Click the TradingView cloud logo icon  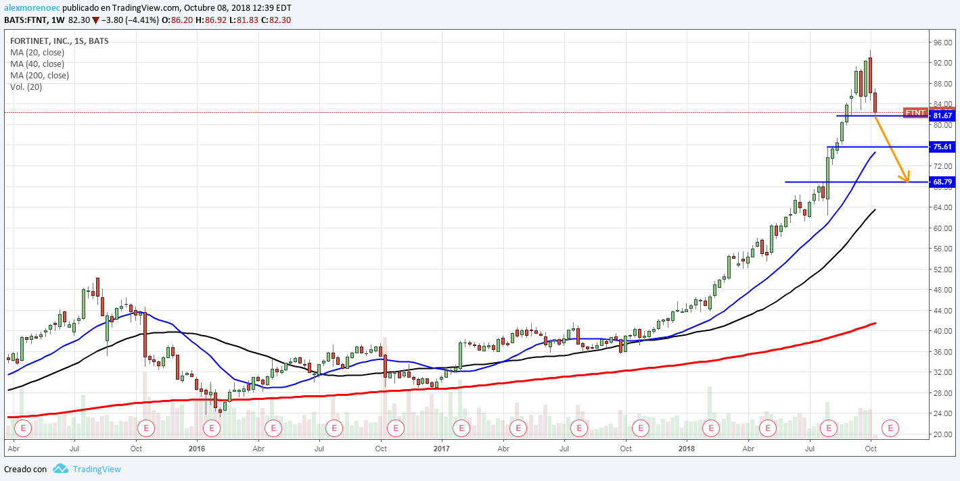(61, 468)
